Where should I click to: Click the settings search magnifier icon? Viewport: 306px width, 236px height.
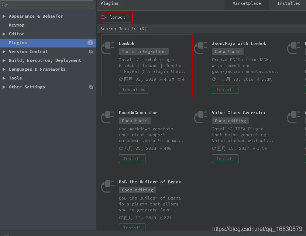4,5
